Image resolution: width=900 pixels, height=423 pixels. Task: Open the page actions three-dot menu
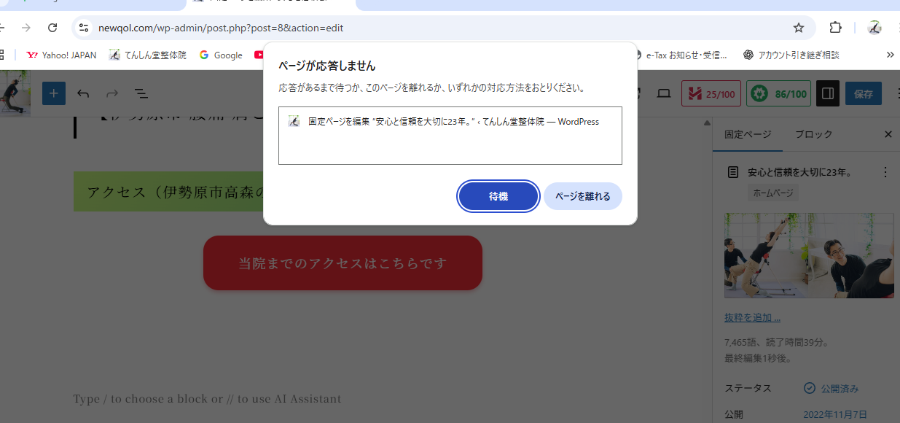(885, 173)
